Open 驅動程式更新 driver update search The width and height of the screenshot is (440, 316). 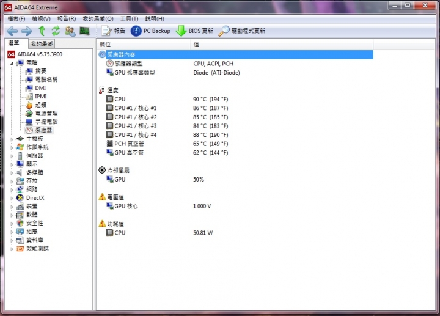[241, 31]
